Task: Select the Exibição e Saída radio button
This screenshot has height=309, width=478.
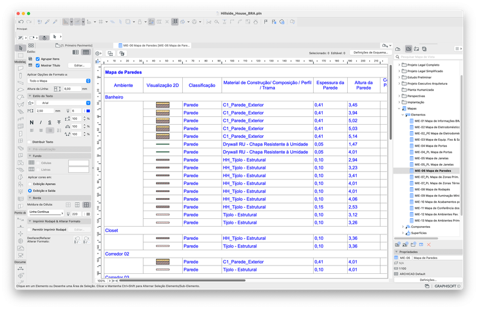Action: (30, 190)
